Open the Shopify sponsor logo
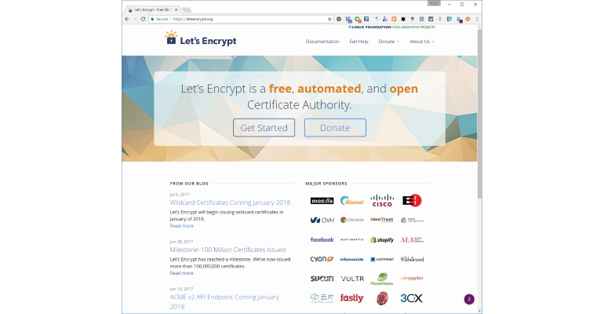 [x=382, y=239]
